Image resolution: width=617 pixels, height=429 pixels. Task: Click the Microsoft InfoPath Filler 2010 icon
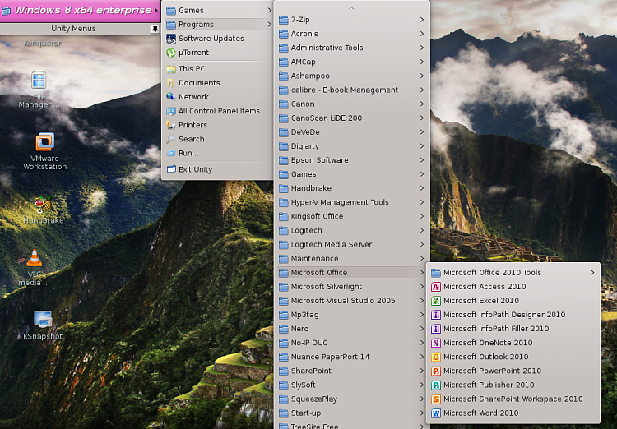click(x=435, y=329)
